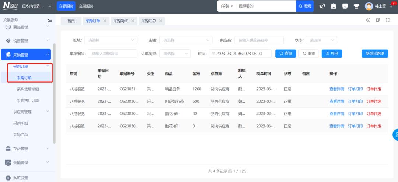This screenshot has width=398, height=182.
Task: Focus the header search input 搜想要的
Action: pyautogui.click(x=265, y=6)
